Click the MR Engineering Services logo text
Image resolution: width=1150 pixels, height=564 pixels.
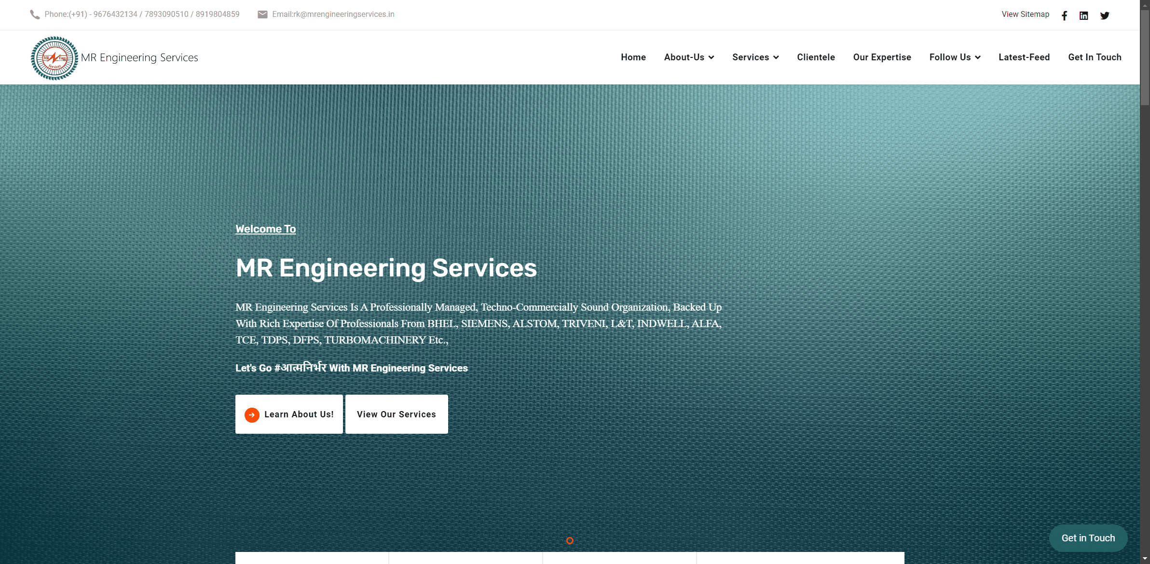pos(139,58)
